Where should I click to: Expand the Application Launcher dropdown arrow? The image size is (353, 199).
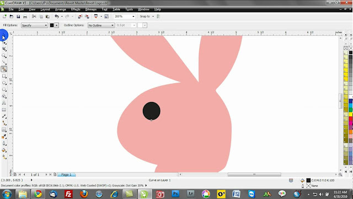[x=101, y=17]
